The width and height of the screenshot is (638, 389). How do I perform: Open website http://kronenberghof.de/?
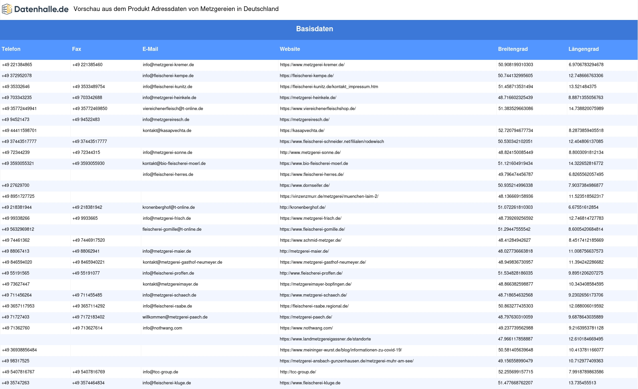tap(303, 207)
